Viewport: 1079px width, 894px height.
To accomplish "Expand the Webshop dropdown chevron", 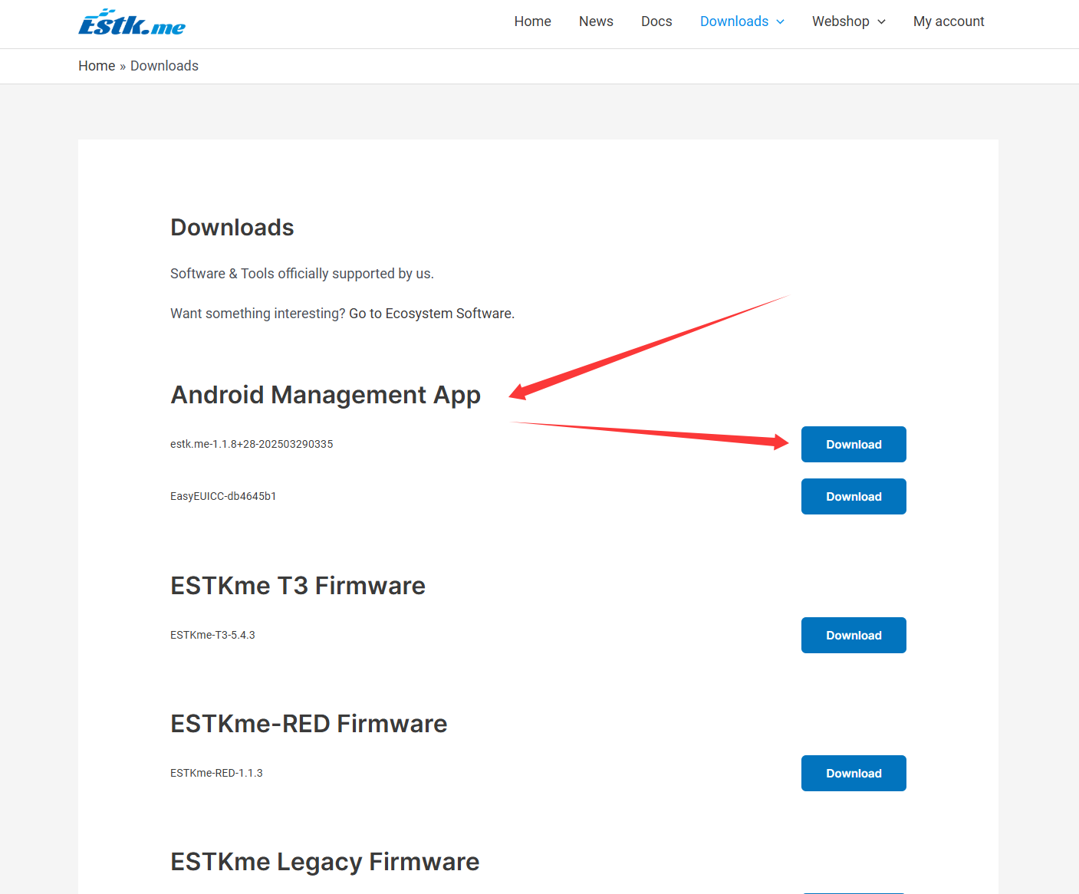I will (x=882, y=22).
